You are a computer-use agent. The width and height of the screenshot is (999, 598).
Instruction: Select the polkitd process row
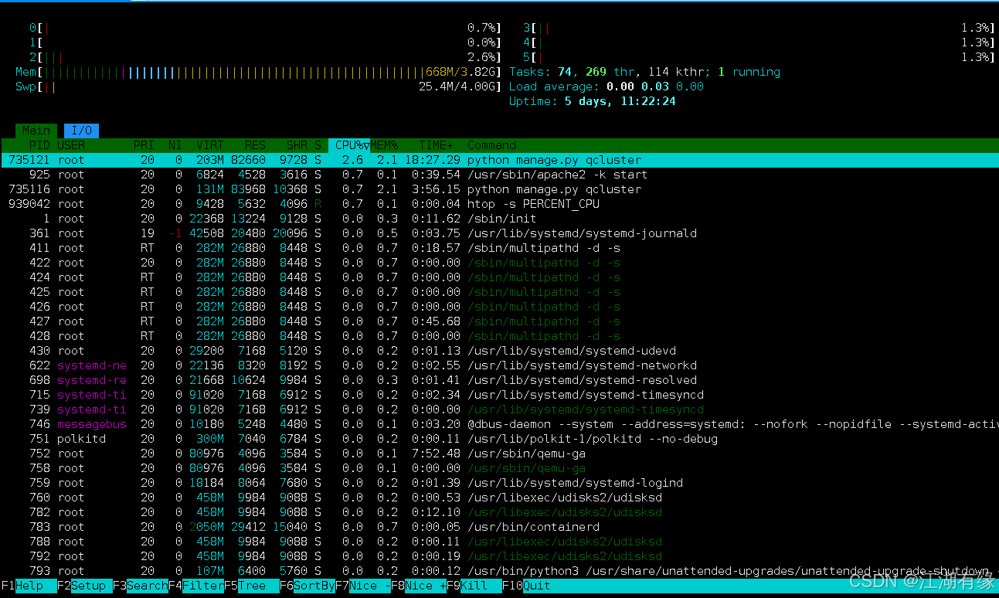(499, 439)
